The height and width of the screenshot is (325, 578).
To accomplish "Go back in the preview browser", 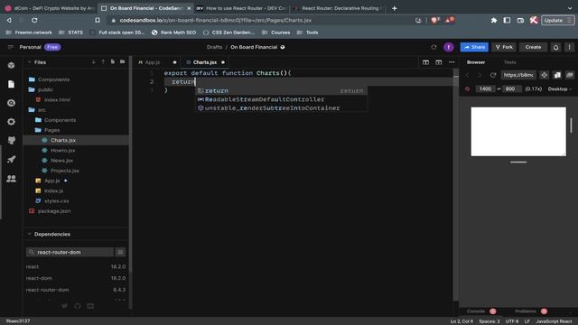I will 468,75.
